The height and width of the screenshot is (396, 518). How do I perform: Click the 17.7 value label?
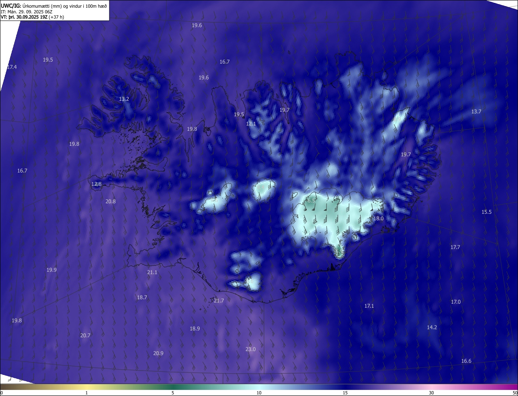pyautogui.click(x=455, y=247)
